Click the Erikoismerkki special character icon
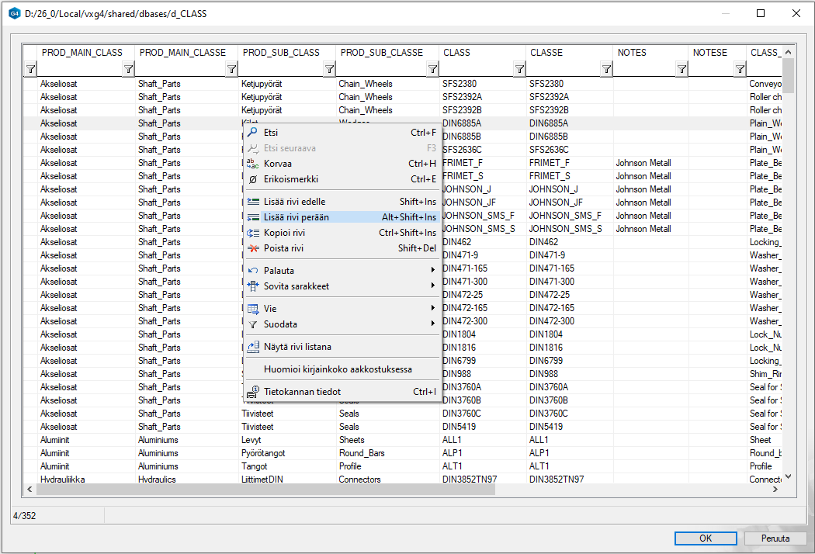This screenshot has height=554, width=815. (x=252, y=179)
